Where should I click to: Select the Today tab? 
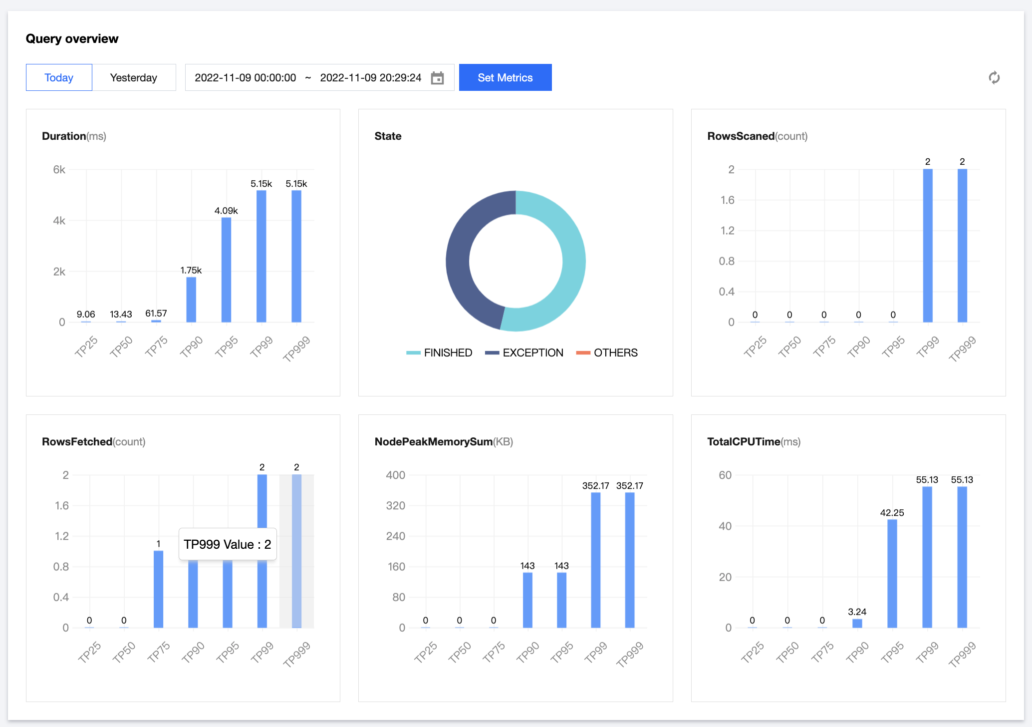(59, 78)
